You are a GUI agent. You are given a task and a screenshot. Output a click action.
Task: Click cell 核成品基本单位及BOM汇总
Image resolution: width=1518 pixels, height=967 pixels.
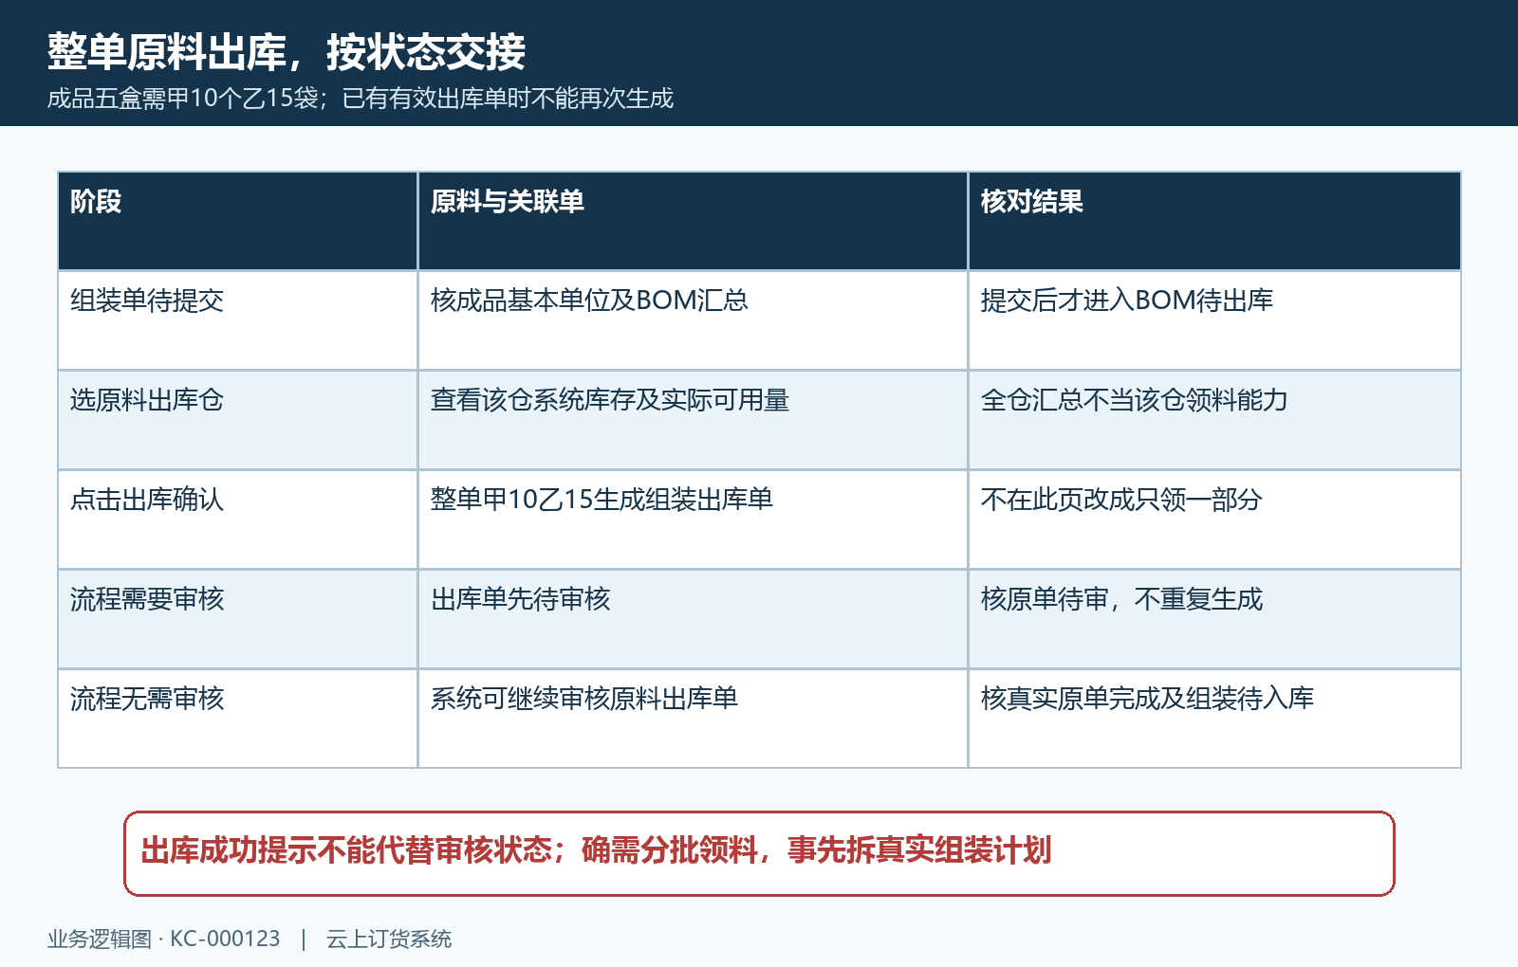click(693, 320)
